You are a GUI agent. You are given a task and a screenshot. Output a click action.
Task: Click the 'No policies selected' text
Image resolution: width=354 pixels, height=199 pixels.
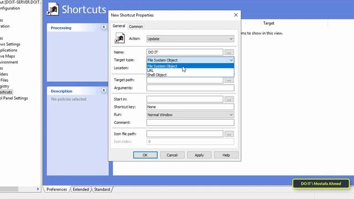(x=69, y=99)
